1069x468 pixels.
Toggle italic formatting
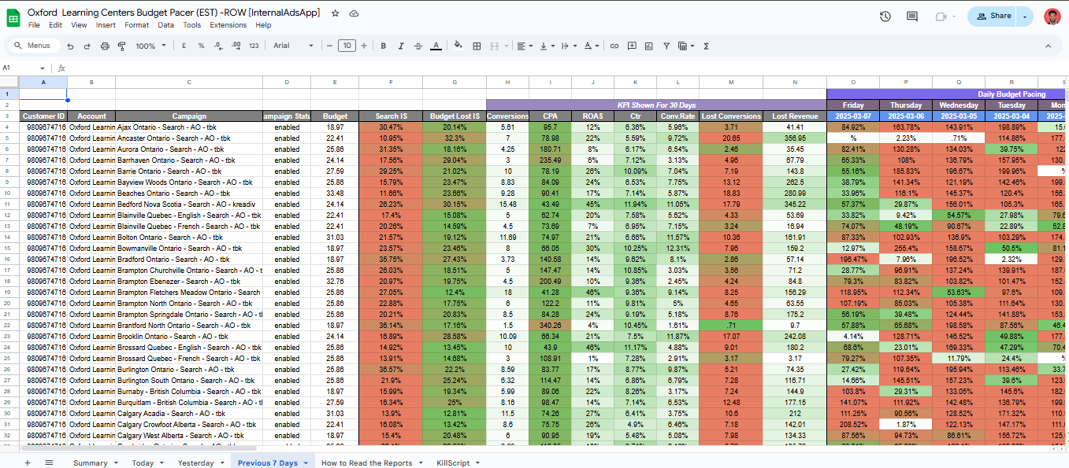[x=401, y=46]
